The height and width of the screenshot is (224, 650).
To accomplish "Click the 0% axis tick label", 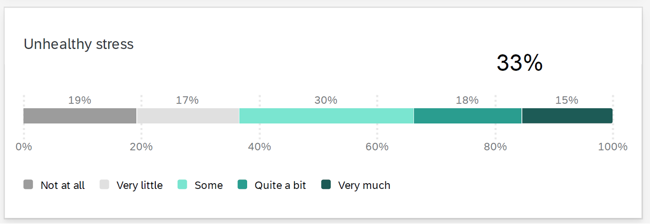I will 24,147.
